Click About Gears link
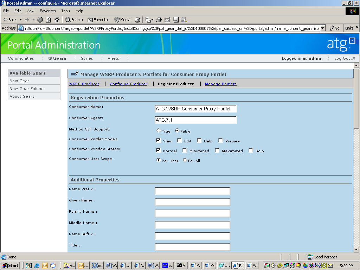The height and width of the screenshot is (270, 360). [x=34, y=96]
